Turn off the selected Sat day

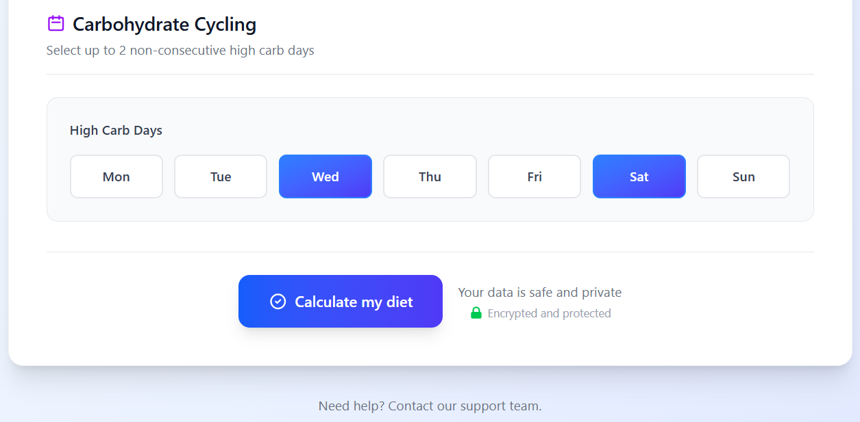click(x=639, y=176)
